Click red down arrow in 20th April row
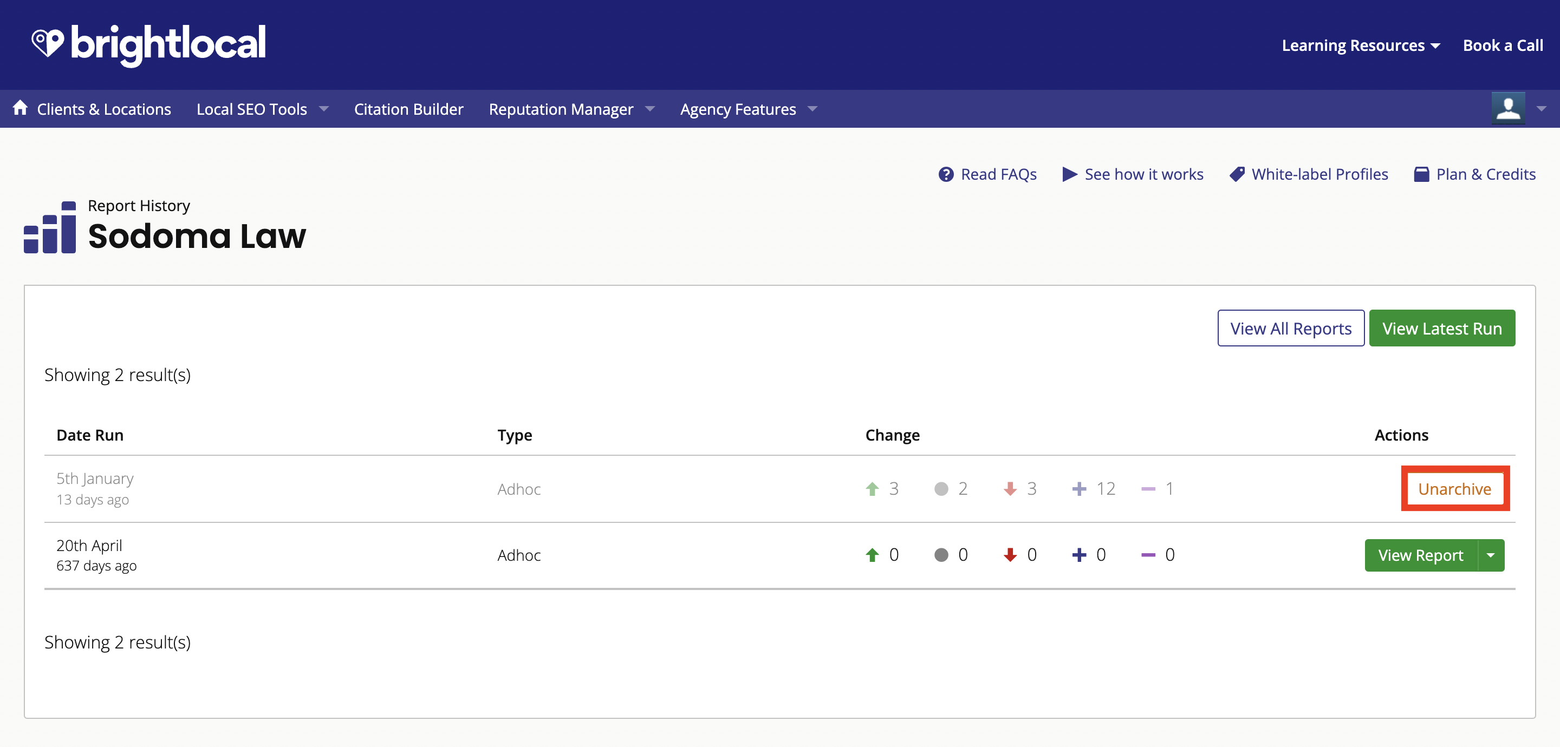 pyautogui.click(x=1010, y=554)
